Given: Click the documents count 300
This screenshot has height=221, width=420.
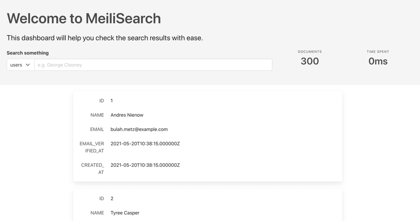Looking at the screenshot, I should click(x=310, y=61).
